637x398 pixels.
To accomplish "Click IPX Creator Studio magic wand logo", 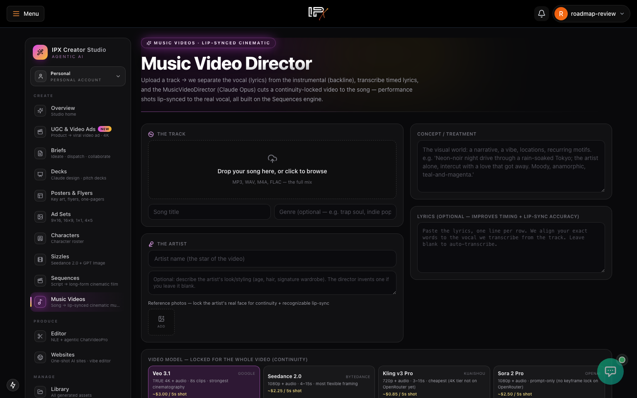I will pyautogui.click(x=40, y=52).
